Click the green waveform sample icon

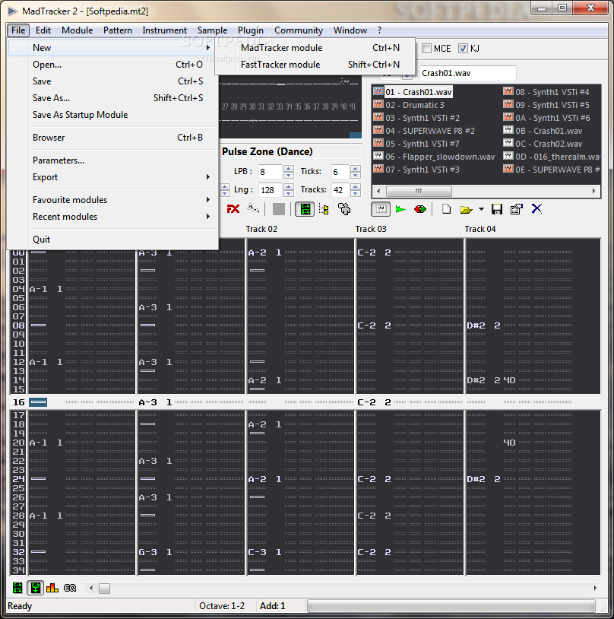(x=400, y=209)
